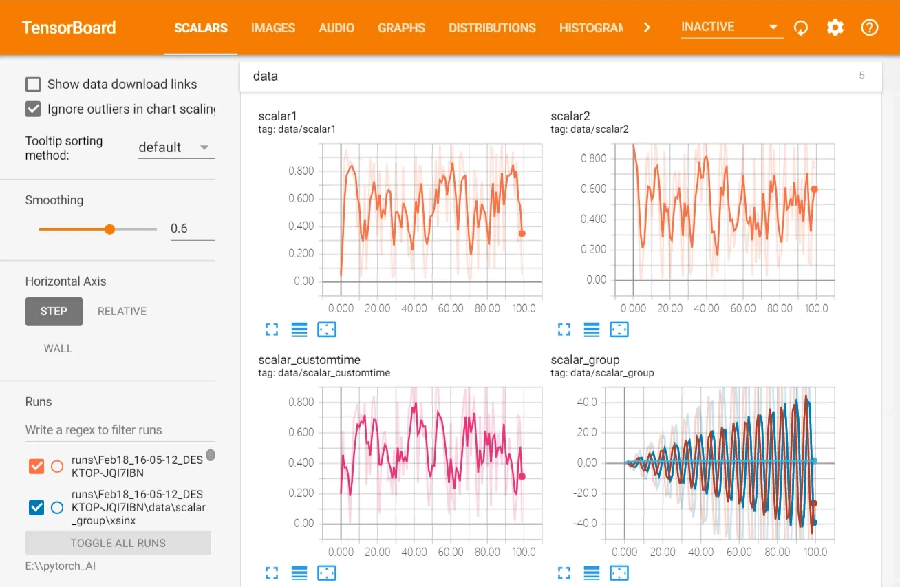Expand scalar_customtime chart to full size
900x587 pixels.
pyautogui.click(x=272, y=573)
